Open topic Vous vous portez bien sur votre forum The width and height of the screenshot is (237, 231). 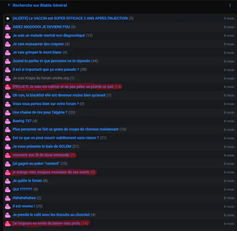tap(46, 104)
